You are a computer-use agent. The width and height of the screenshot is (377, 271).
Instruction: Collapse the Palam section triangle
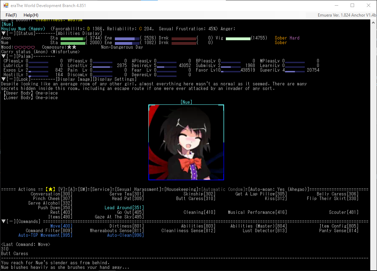tap(4, 56)
